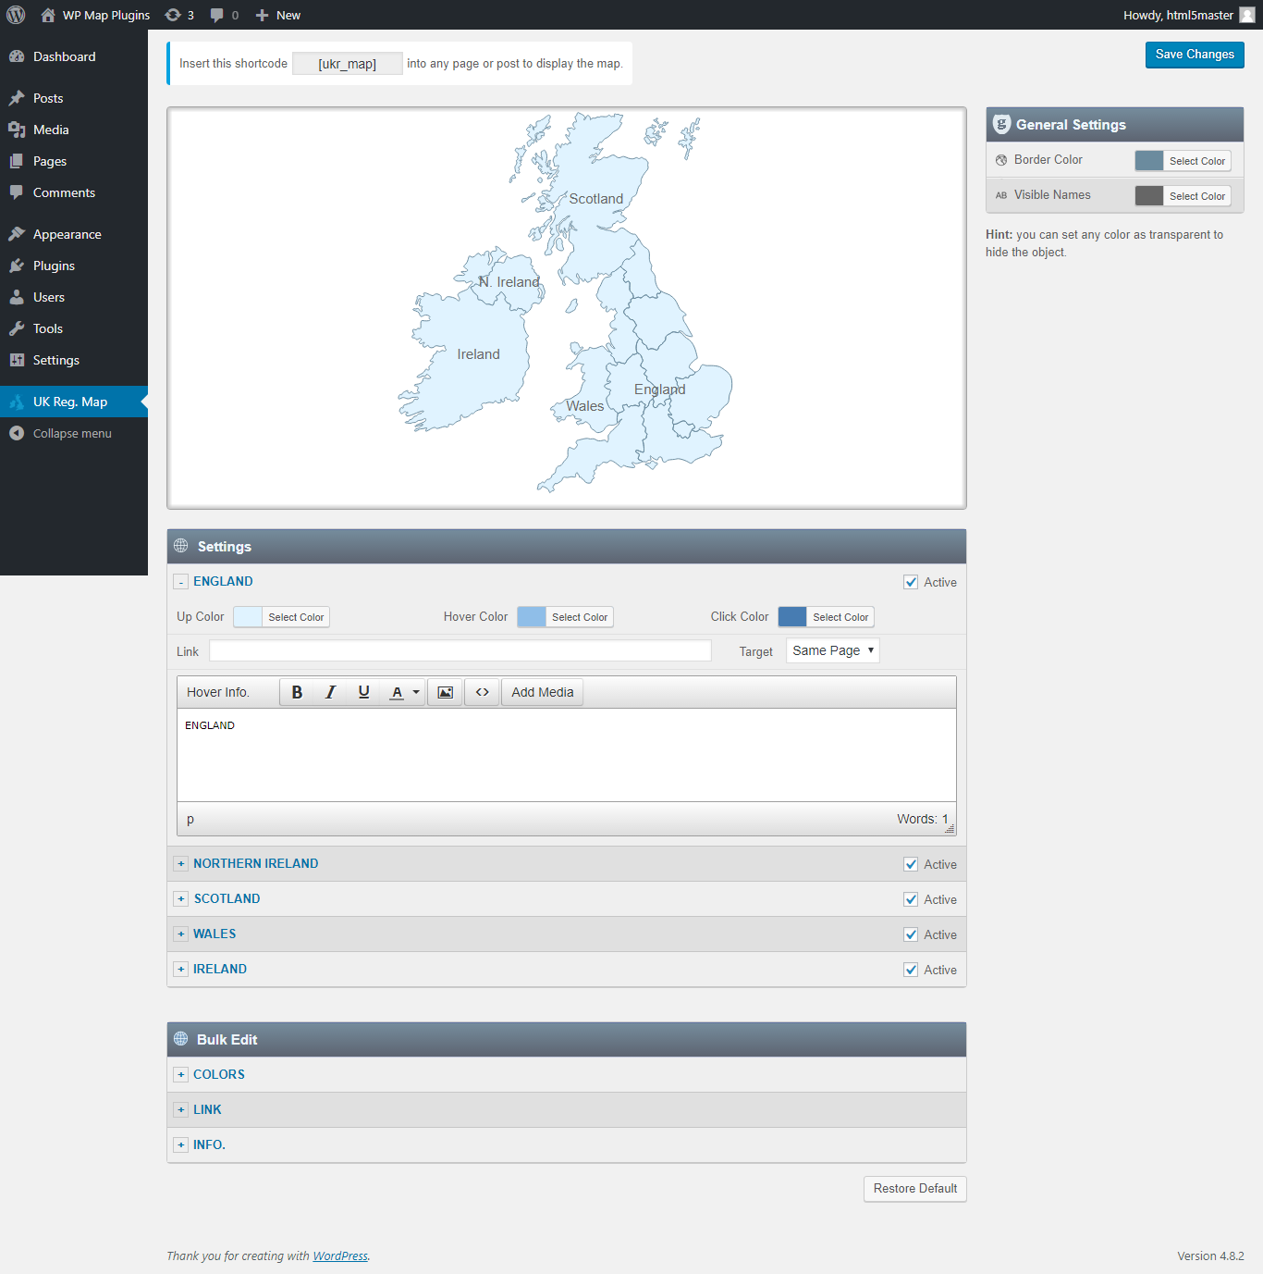Open the comments bubble in admin bar

[224, 15]
